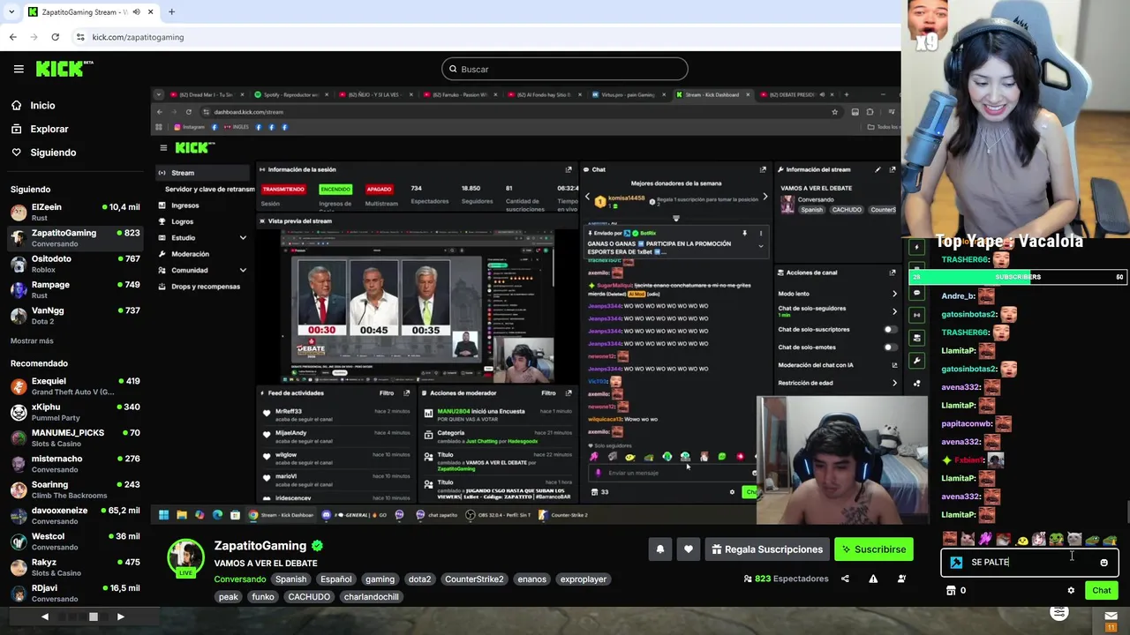Viewport: 1130px width, 635px height.
Task: Click Regala Suscripciones button
Action: tap(766, 549)
